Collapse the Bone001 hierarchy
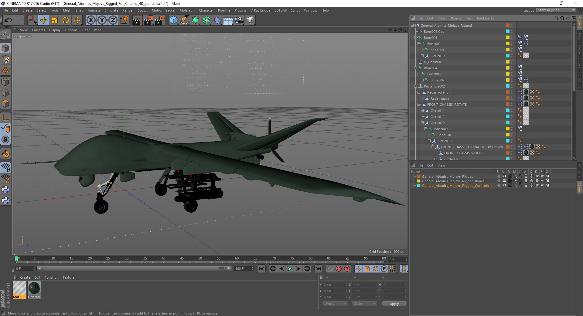The width and height of the screenshot is (583, 316). 416,38
